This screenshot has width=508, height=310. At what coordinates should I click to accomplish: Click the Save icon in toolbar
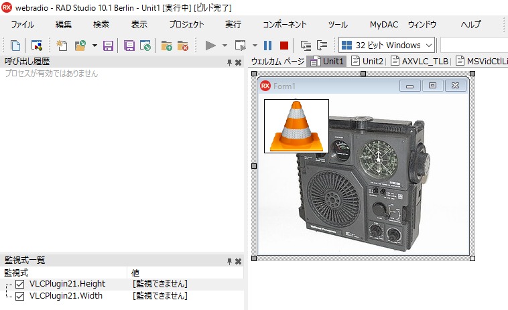tap(108, 46)
